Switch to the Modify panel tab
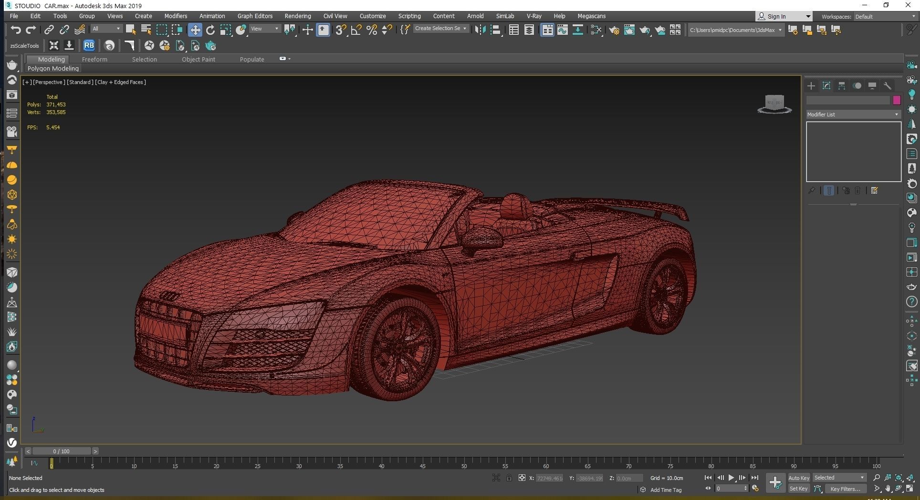This screenshot has height=500, width=920. tap(826, 86)
